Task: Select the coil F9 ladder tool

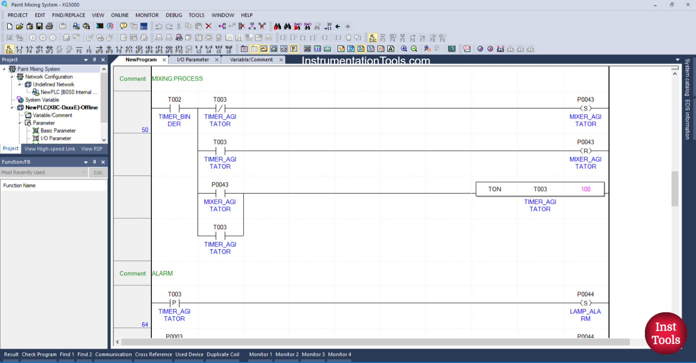Action: coord(118,49)
